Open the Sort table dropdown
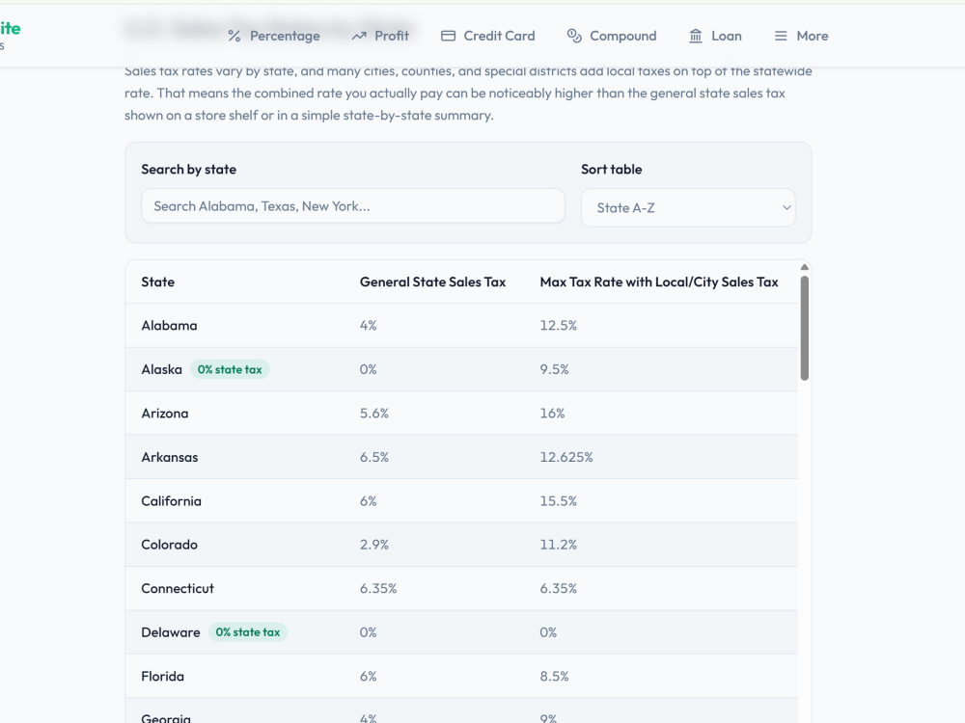The width and height of the screenshot is (965, 723). pyautogui.click(x=688, y=208)
